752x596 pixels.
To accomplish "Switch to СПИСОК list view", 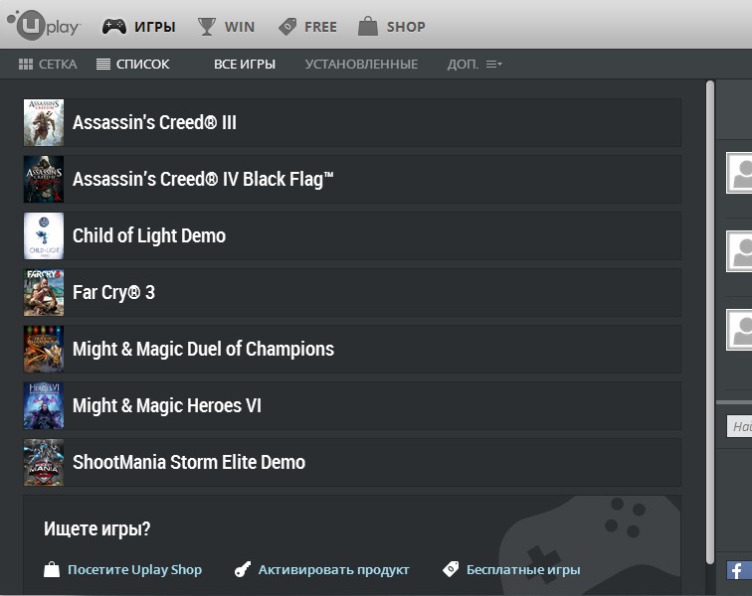I will [142, 65].
